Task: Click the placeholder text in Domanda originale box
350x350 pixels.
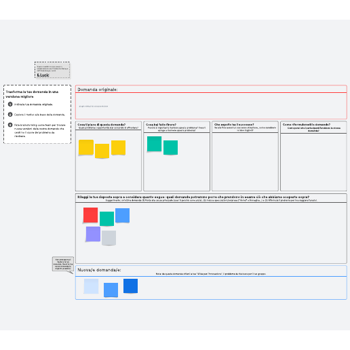Action: (x=94, y=106)
